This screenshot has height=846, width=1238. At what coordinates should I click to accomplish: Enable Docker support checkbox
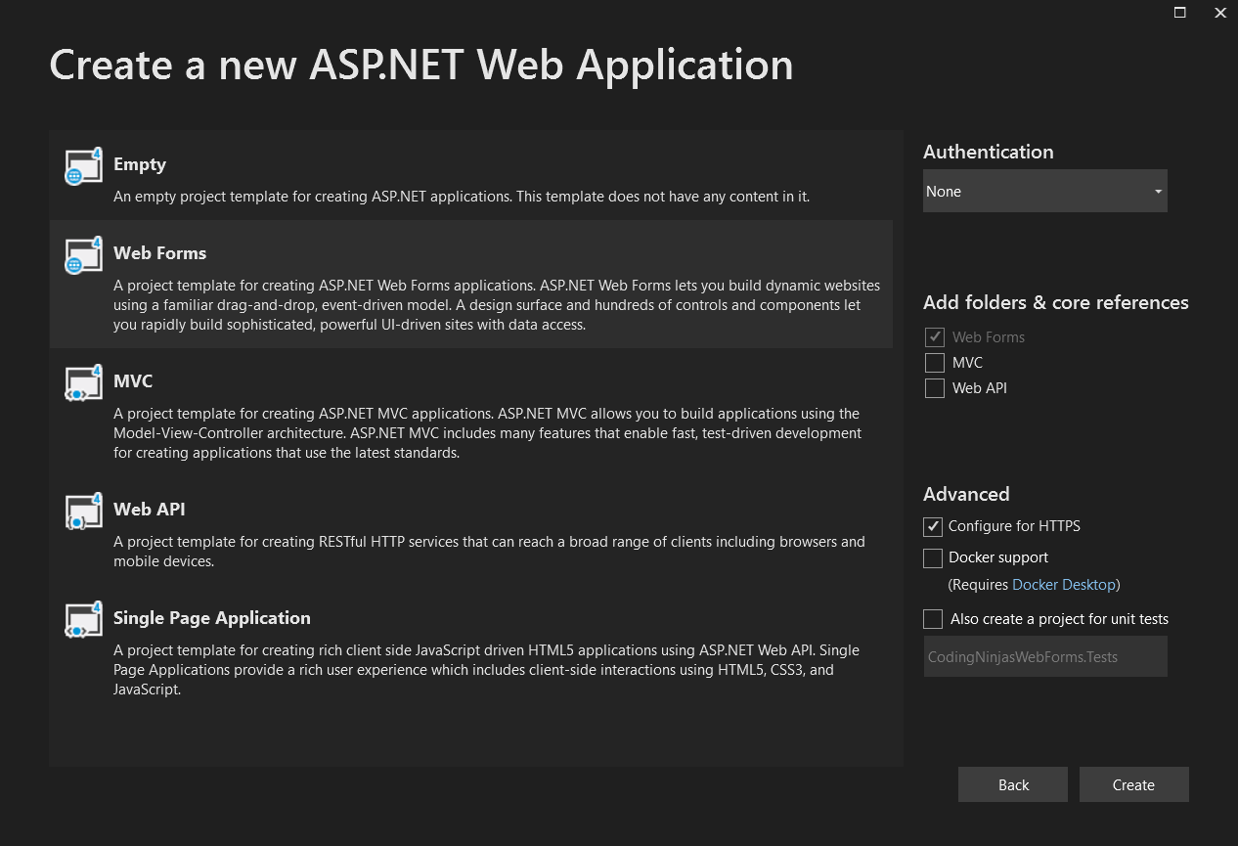pos(933,557)
